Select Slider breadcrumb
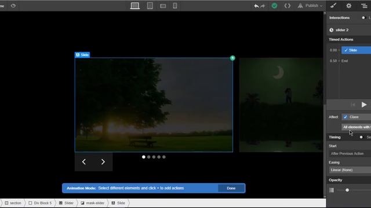Viewport: 371px width, 208px height. (x=66, y=203)
